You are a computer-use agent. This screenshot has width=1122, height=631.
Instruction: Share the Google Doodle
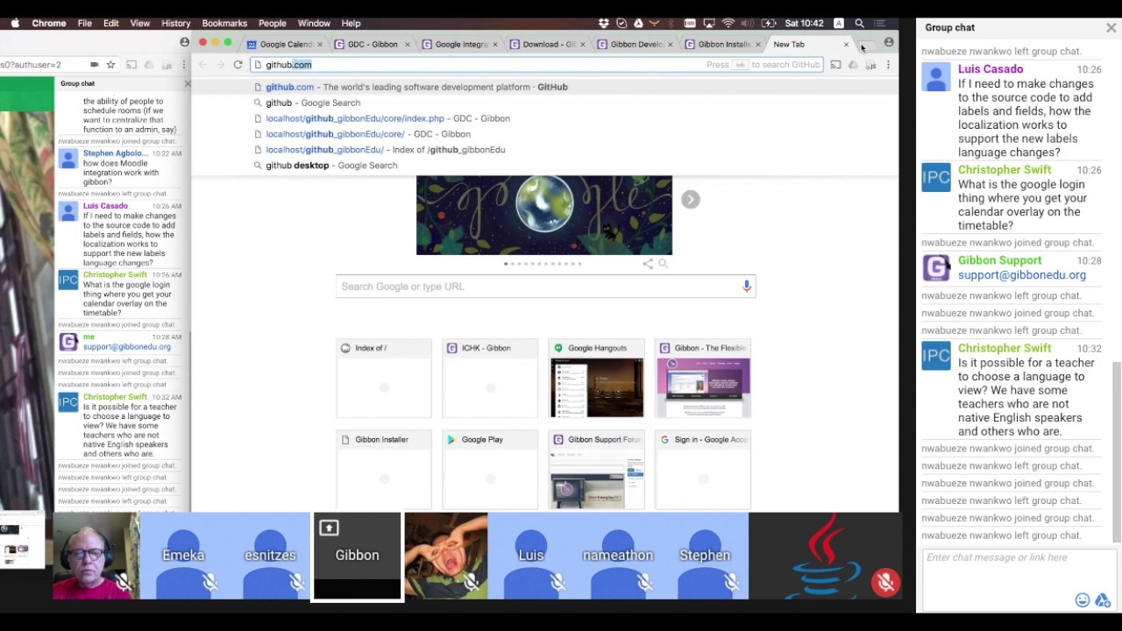click(648, 264)
